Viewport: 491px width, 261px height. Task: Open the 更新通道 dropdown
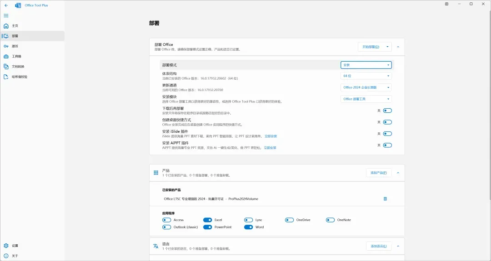click(x=366, y=87)
